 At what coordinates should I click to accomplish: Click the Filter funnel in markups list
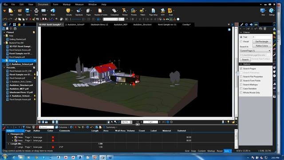pos(24,127)
